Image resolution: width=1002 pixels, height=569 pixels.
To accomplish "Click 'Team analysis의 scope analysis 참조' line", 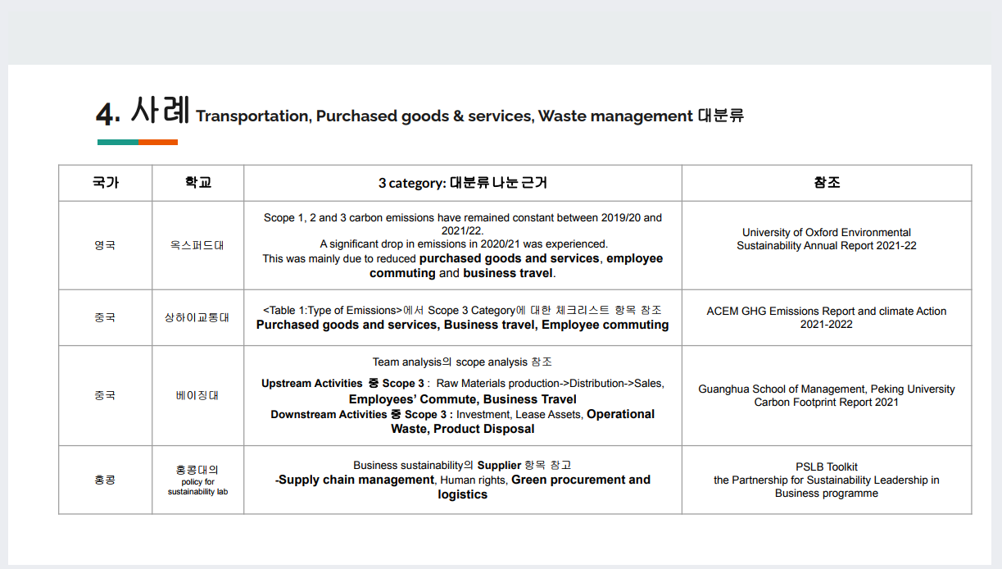I will coord(463,362).
